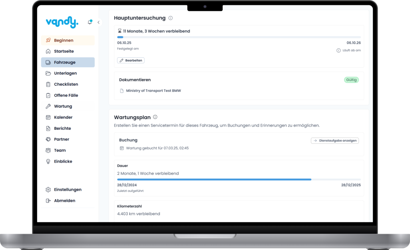The image size is (410, 250).
Task: Go to Startseite in the sidebar
Action: click(64, 51)
